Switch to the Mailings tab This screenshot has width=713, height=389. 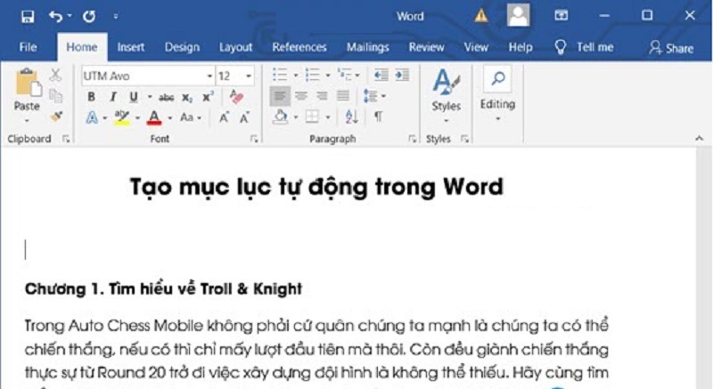367,47
